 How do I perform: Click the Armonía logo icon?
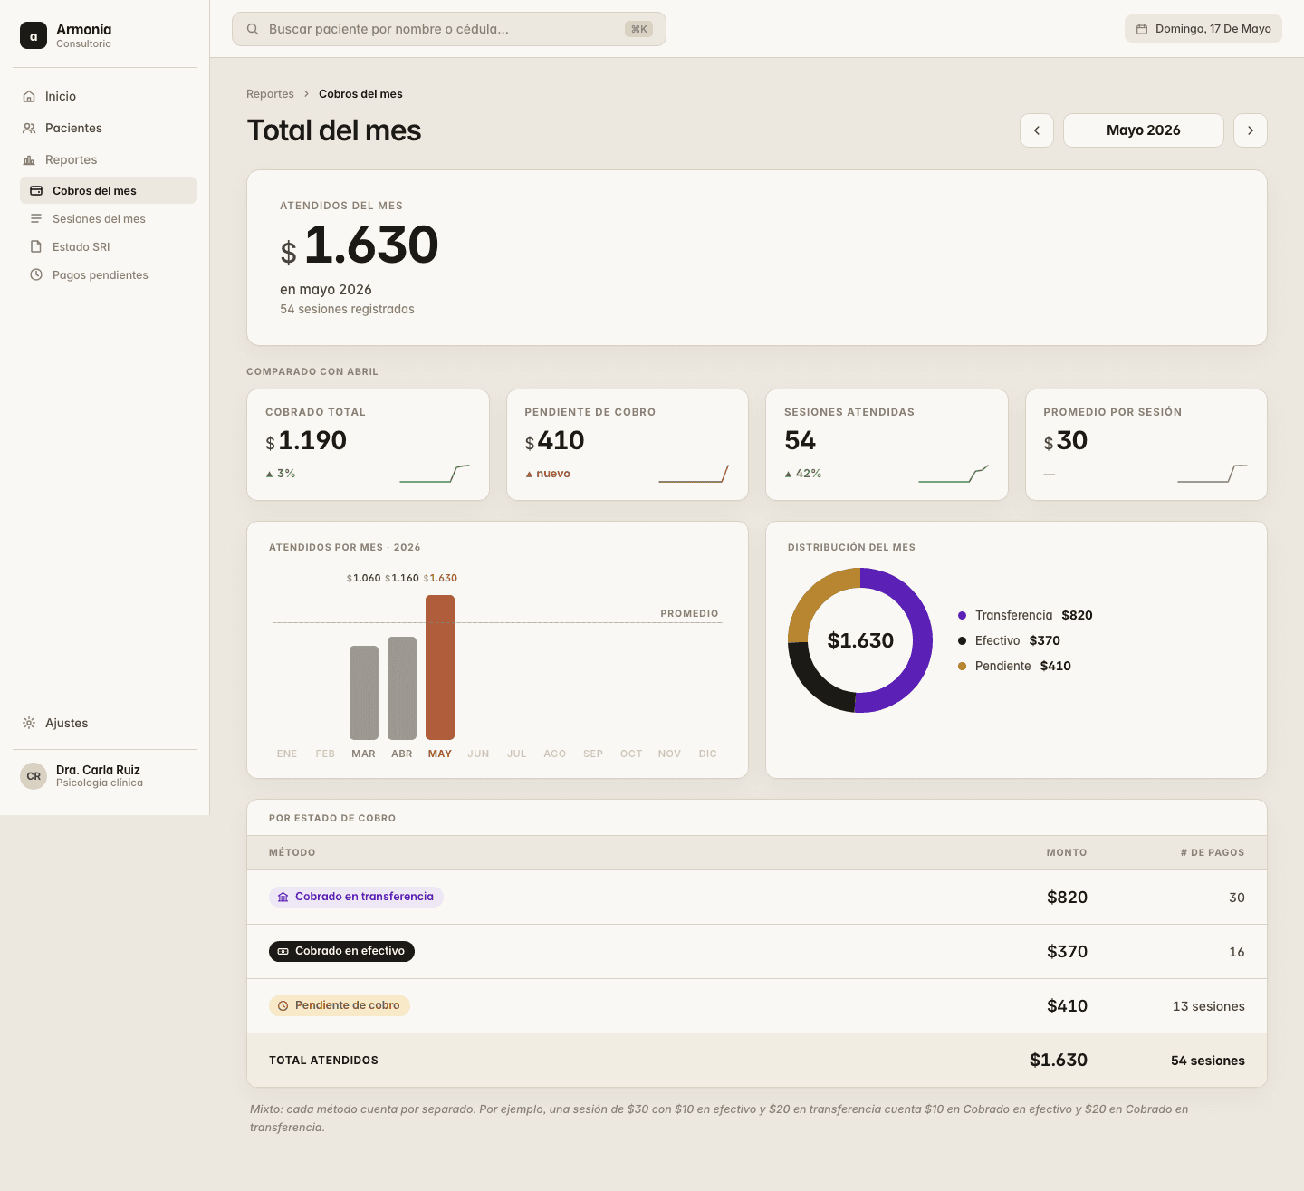tap(34, 35)
